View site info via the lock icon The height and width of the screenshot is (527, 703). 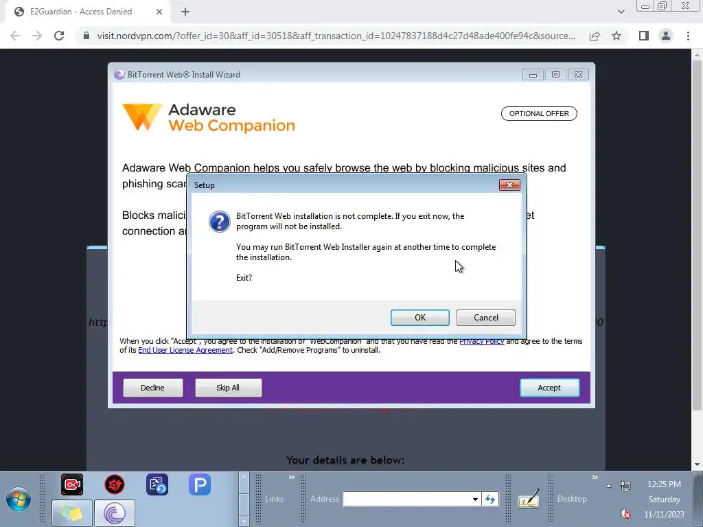(x=87, y=36)
